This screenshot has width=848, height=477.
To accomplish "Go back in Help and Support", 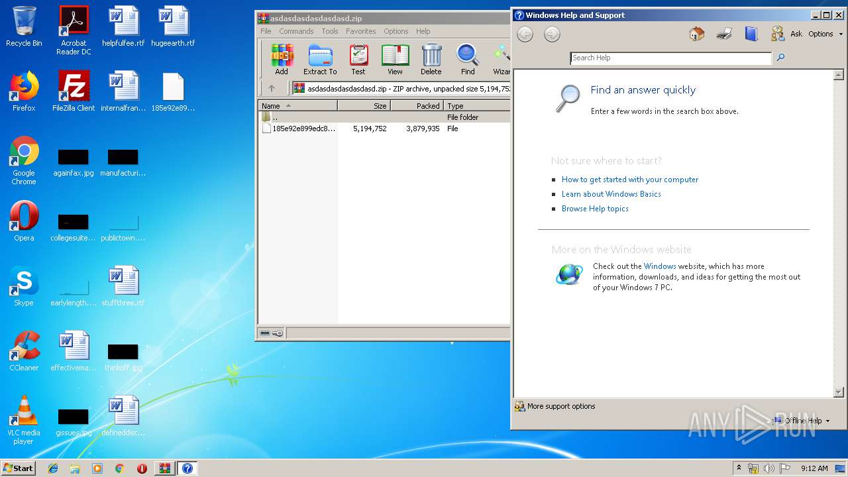I will click(525, 34).
